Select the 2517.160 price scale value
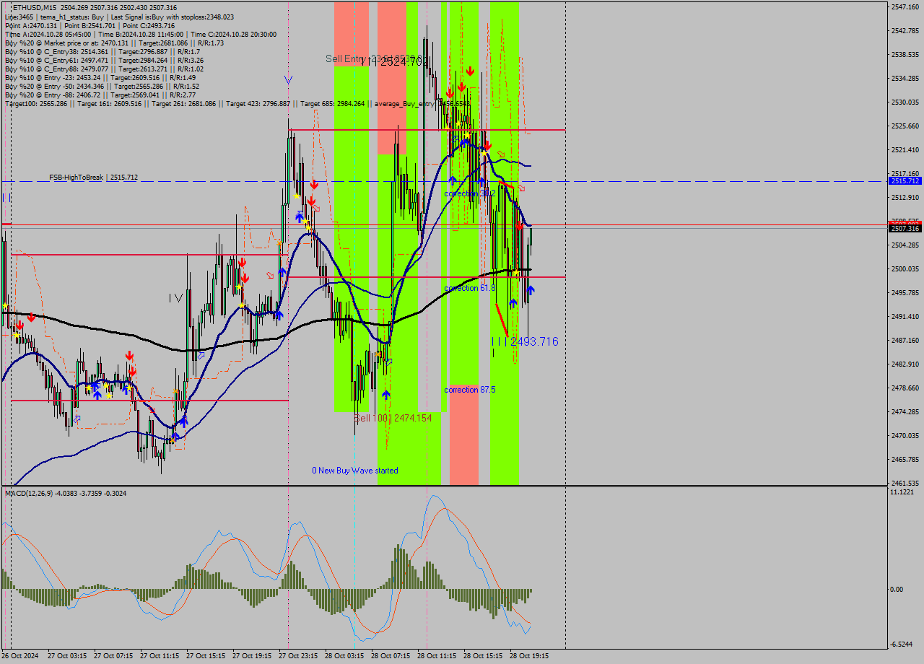924x664 pixels. [905, 173]
